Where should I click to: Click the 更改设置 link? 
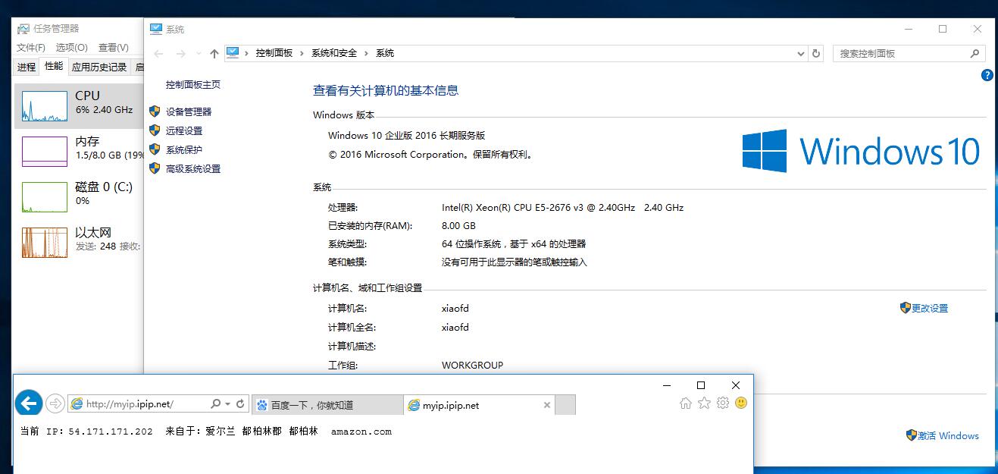pyautogui.click(x=929, y=309)
